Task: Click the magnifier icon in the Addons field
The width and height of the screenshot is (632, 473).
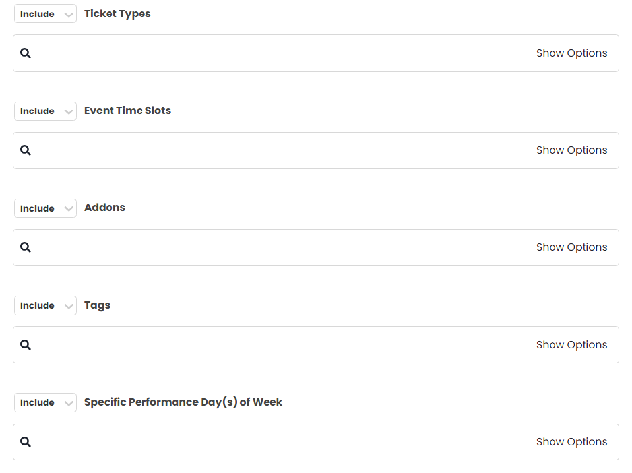Action: click(25, 247)
